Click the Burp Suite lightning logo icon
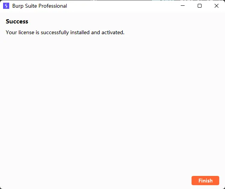Screen dimensions: 225x189 (6, 6)
